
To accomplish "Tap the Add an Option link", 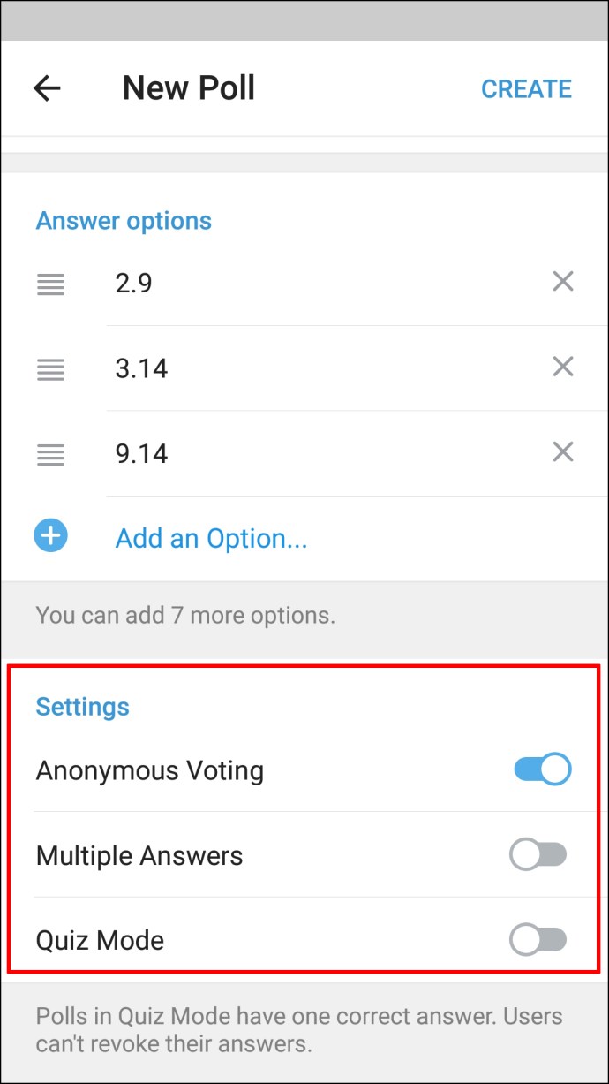I will (211, 538).
